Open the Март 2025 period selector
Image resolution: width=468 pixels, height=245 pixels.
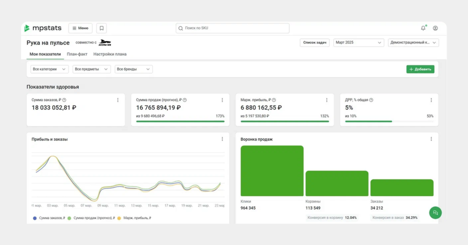(358, 42)
